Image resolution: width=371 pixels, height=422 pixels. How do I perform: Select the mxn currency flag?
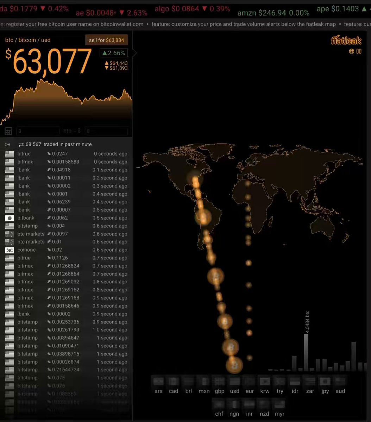pyautogui.click(x=204, y=382)
